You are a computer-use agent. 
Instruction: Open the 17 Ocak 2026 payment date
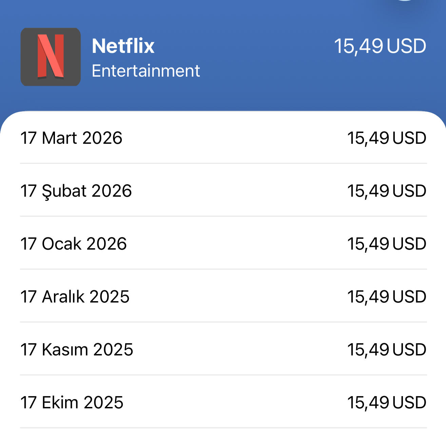click(x=74, y=244)
